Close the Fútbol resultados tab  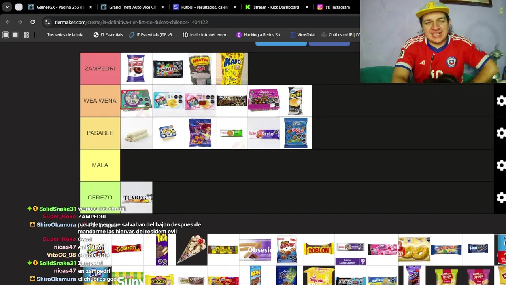point(235,7)
